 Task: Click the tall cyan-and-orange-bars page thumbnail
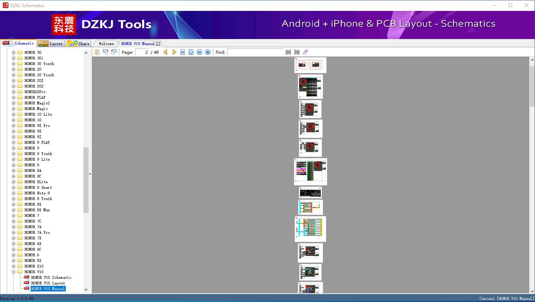pos(310,229)
